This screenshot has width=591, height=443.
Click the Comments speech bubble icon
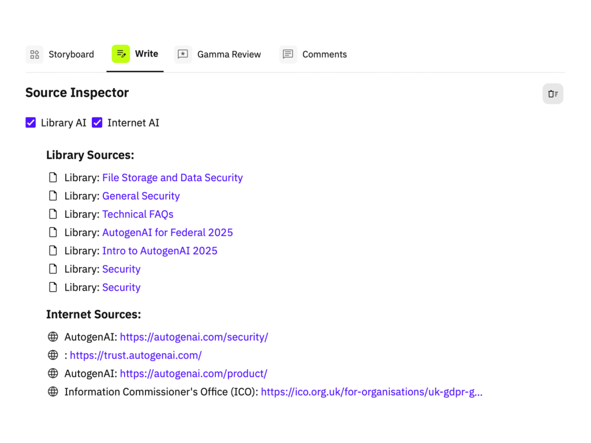(x=288, y=54)
